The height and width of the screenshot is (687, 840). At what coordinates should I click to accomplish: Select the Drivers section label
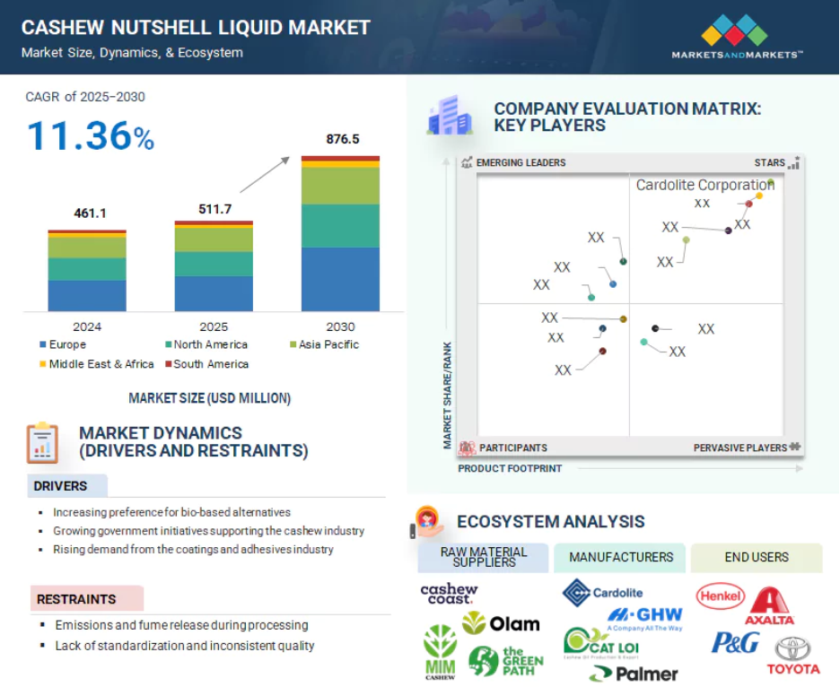click(67, 486)
